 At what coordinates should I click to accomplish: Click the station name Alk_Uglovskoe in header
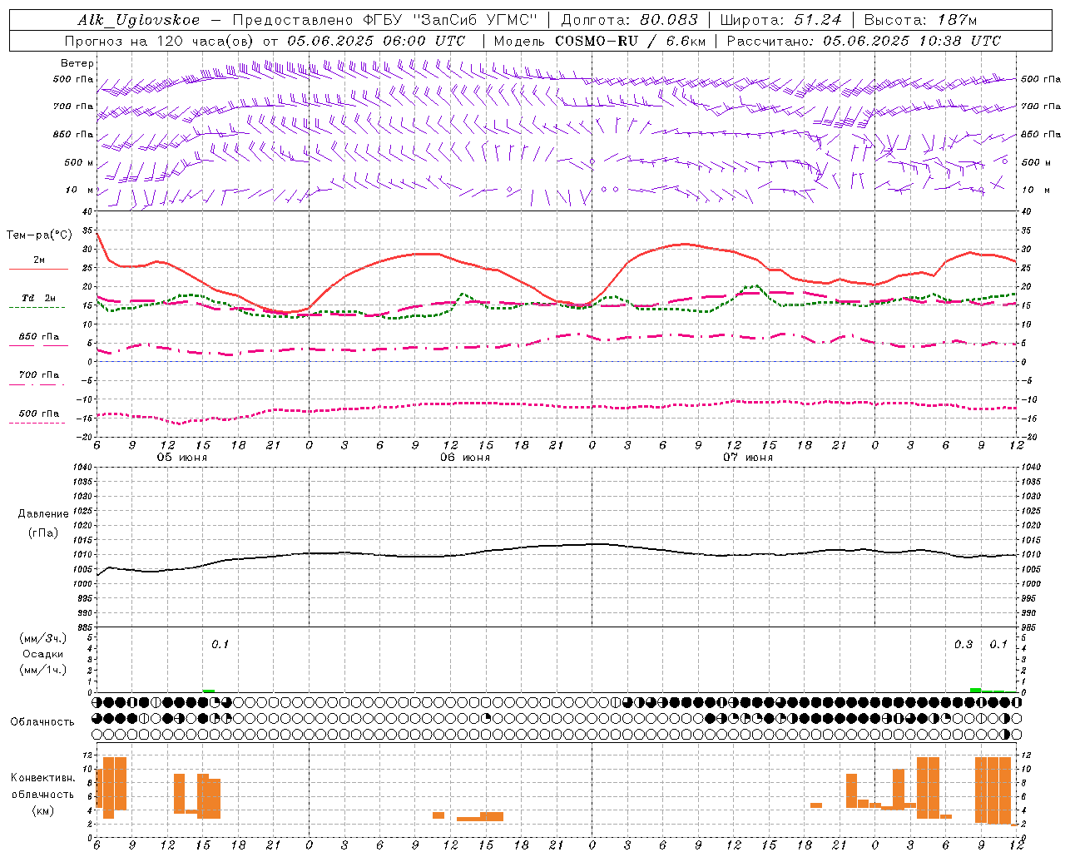point(138,20)
